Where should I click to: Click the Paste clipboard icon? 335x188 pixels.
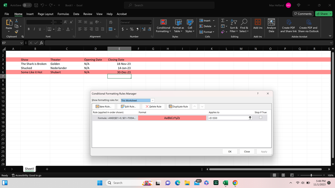9,22
